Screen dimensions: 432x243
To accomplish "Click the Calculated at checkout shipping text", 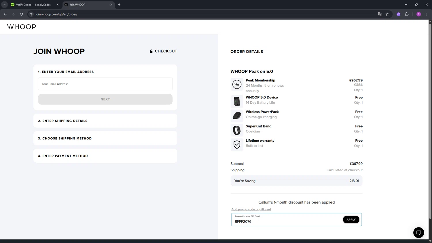I will point(344,170).
